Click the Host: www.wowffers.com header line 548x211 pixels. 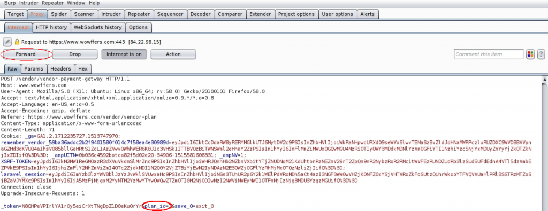[x=34, y=85]
